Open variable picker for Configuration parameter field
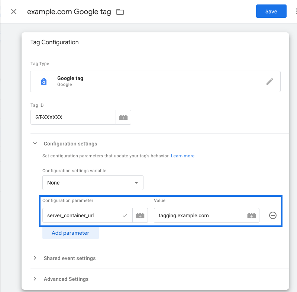This screenshot has width=297, height=292. tap(140, 215)
